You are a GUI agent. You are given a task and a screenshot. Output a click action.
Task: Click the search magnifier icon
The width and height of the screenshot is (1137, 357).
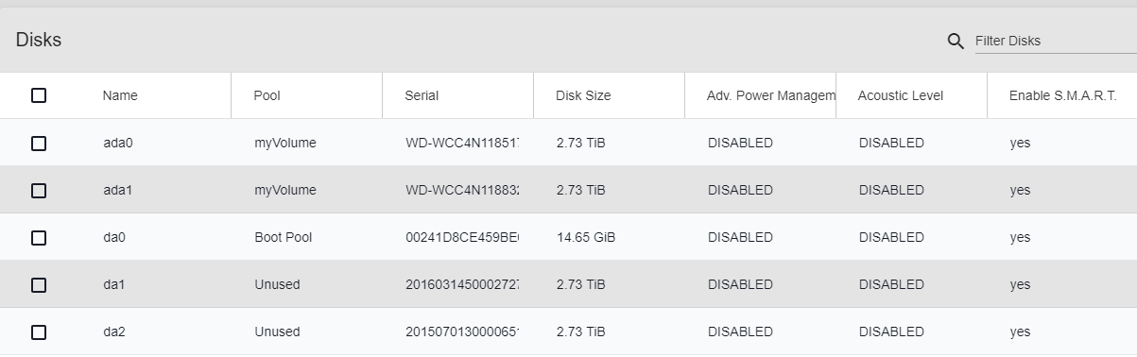click(956, 42)
